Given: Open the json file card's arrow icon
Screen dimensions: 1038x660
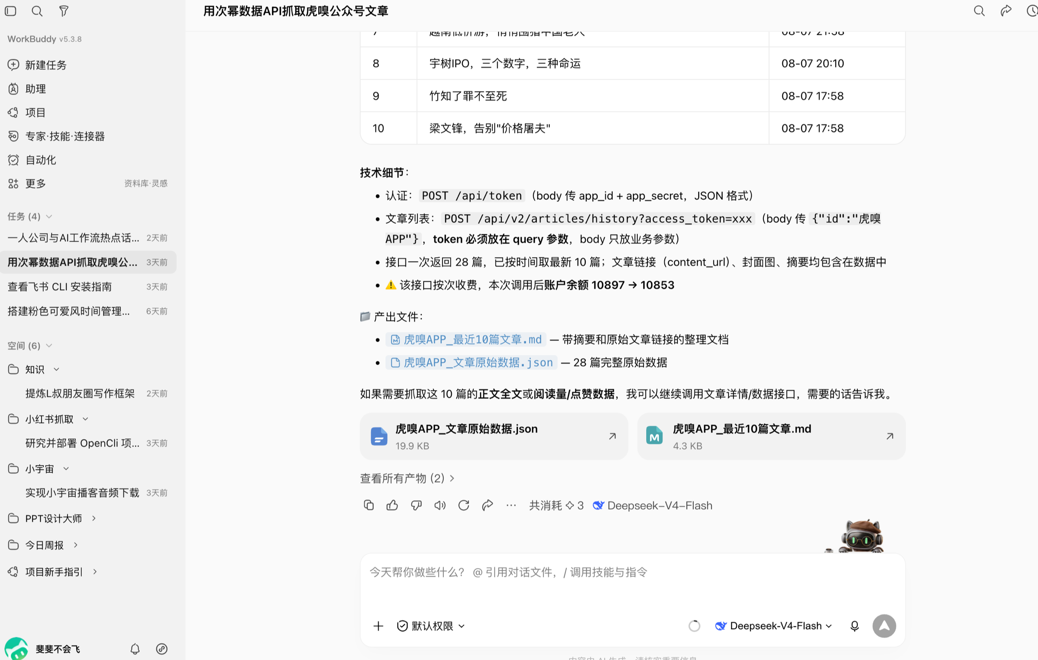Looking at the screenshot, I should pyautogui.click(x=612, y=436).
